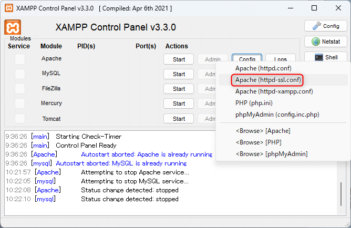Click the XAMPP logo in the title bar
This screenshot has height=228, width=351.
click(x=9, y=8)
